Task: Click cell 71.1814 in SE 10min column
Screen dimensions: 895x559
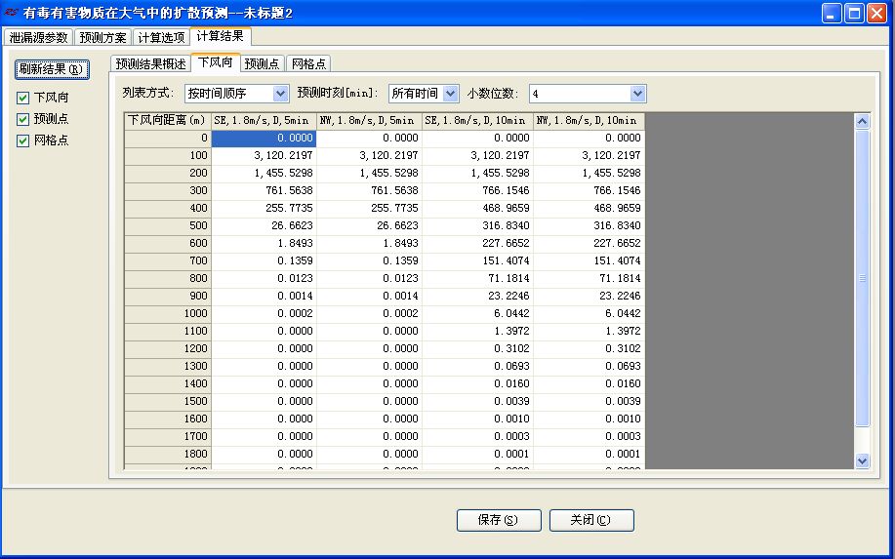Action: point(477,279)
